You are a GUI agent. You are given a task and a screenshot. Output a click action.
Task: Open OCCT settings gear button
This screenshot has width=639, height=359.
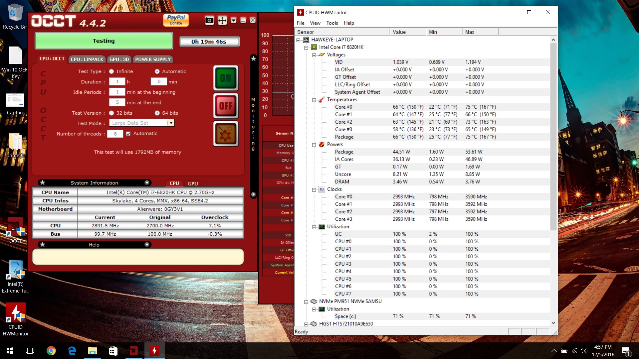[226, 134]
